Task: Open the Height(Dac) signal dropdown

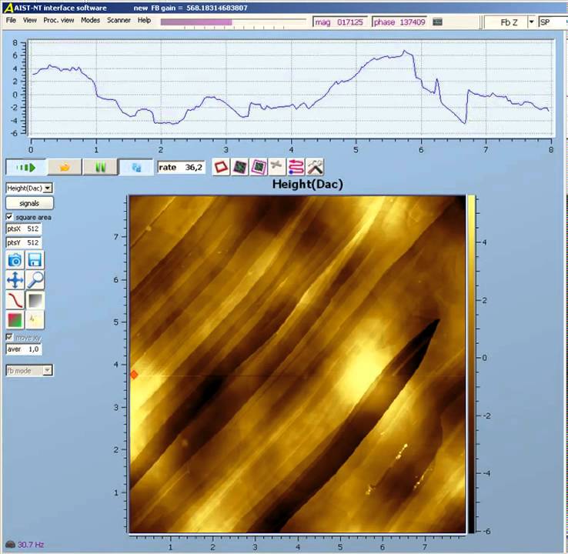Action: coord(48,189)
